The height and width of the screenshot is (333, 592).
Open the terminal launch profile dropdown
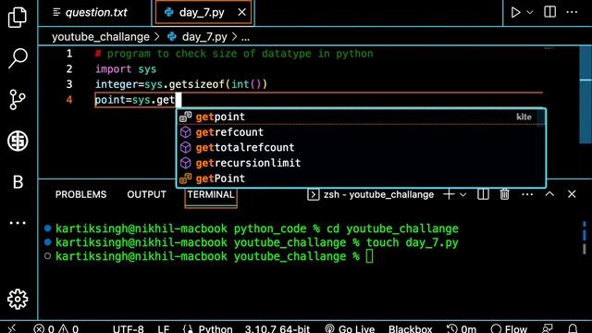[x=462, y=195]
